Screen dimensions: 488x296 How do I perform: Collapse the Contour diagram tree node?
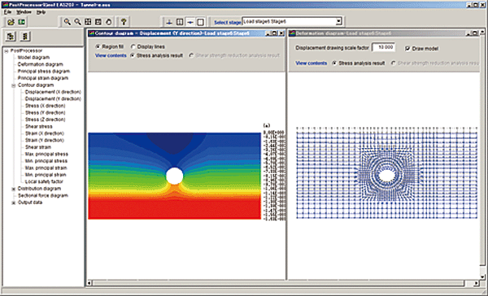point(13,85)
